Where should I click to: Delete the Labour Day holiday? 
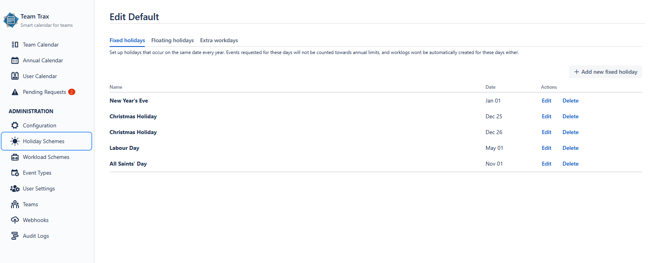[570, 148]
